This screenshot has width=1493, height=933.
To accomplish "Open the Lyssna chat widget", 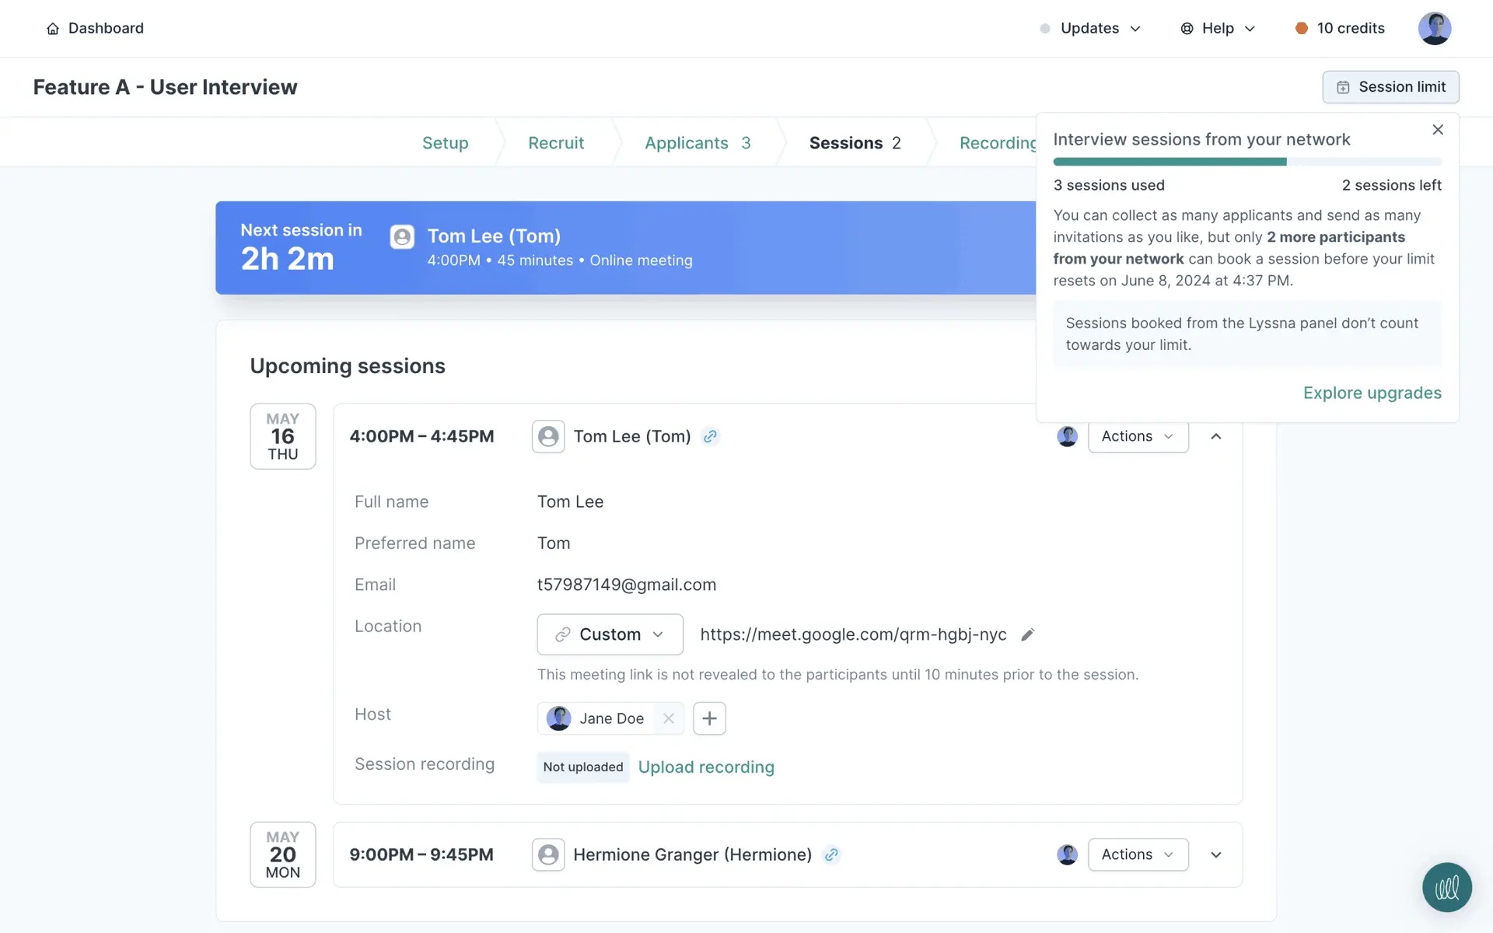I will (1446, 887).
